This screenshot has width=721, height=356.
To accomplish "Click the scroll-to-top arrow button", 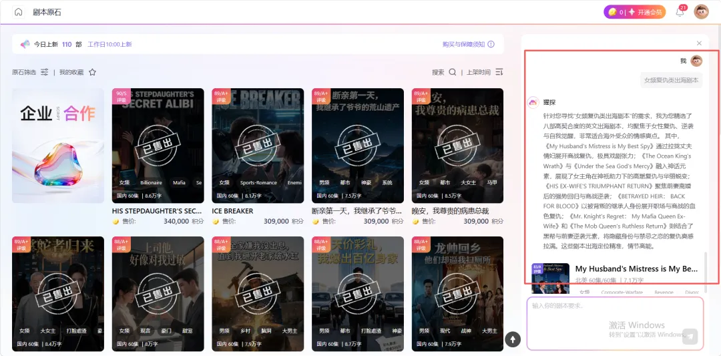I will click(x=513, y=339).
